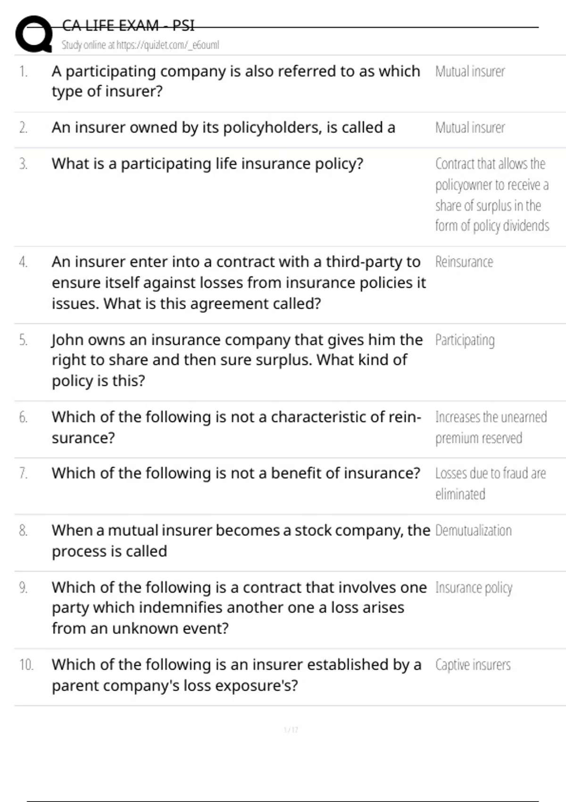Click question 4 about third-party contract
566x802 pixels.
pyautogui.click(x=238, y=283)
